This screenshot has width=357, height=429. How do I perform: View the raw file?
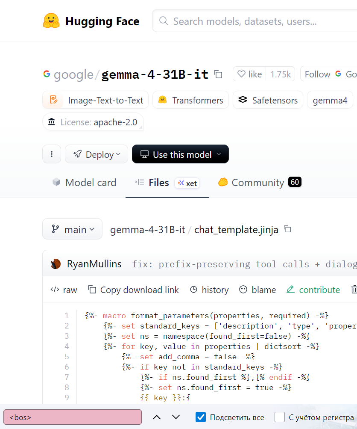(x=64, y=290)
